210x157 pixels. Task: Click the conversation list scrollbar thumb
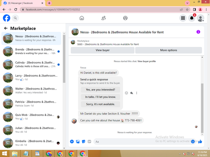tap(64, 59)
